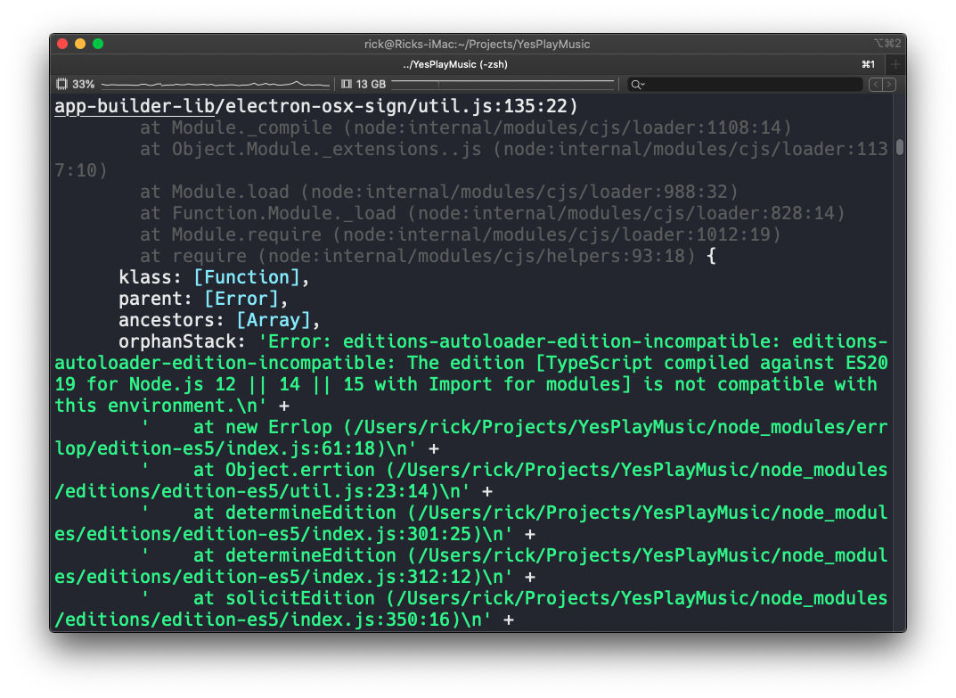The width and height of the screenshot is (956, 698).
Task: Click 'at Module._compile' stack line
Action: point(466,127)
